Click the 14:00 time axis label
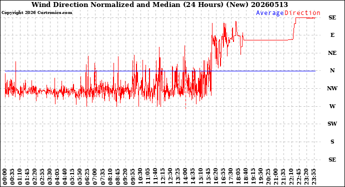This screenshot has width=345, height=187. click(x=185, y=177)
